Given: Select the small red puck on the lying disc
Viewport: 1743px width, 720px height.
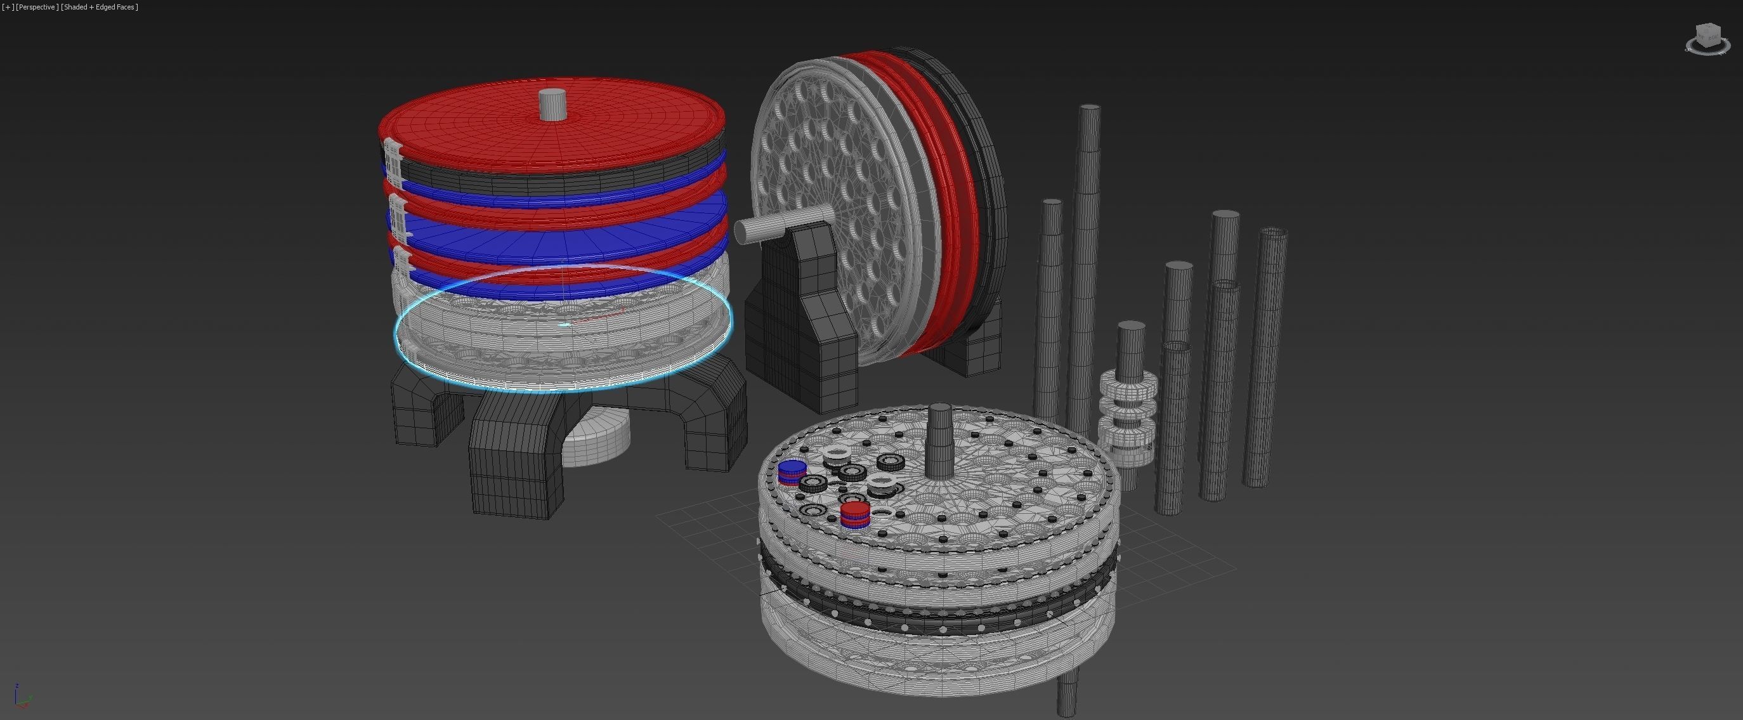Looking at the screenshot, I should pos(855,514).
